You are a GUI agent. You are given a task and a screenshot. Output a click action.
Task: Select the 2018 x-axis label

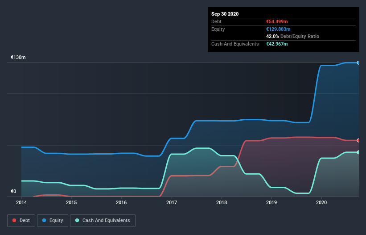(x=222, y=202)
